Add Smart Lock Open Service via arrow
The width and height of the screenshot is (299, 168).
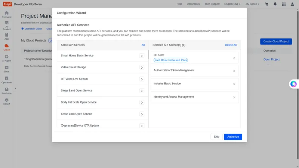tap(142, 114)
